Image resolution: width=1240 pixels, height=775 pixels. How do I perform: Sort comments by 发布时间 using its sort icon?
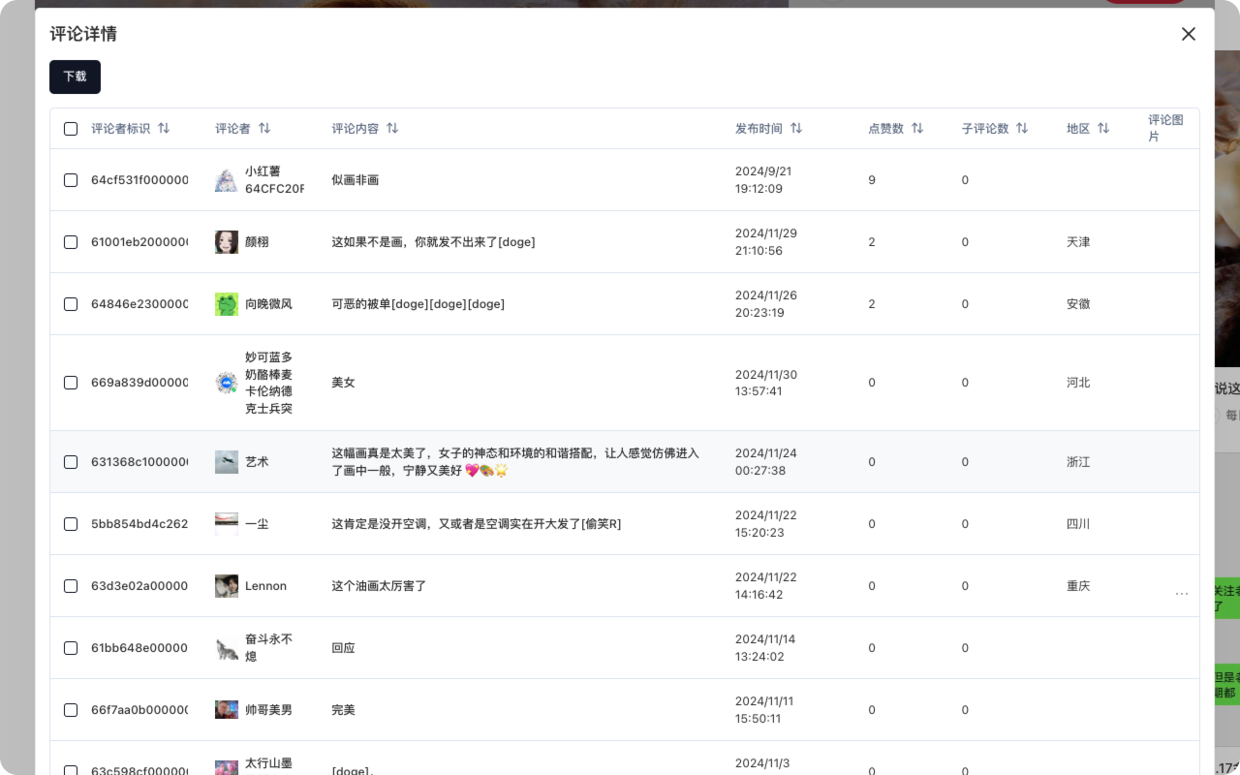[796, 128]
